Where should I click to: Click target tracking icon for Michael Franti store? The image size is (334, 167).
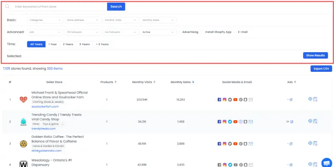click(310, 99)
